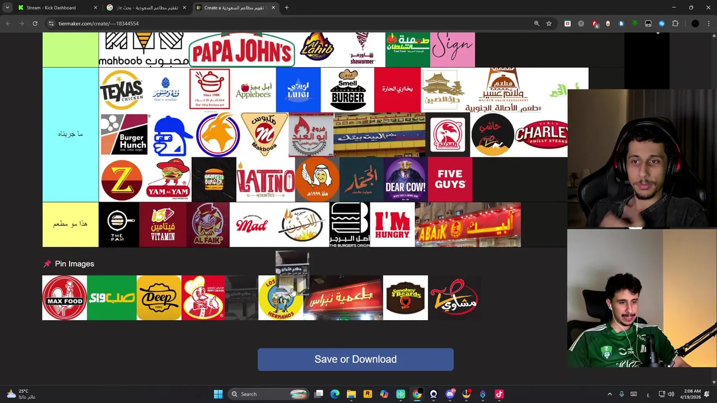Click the Max Food logo tile
Viewport: 717px width, 403px height.
point(64,298)
